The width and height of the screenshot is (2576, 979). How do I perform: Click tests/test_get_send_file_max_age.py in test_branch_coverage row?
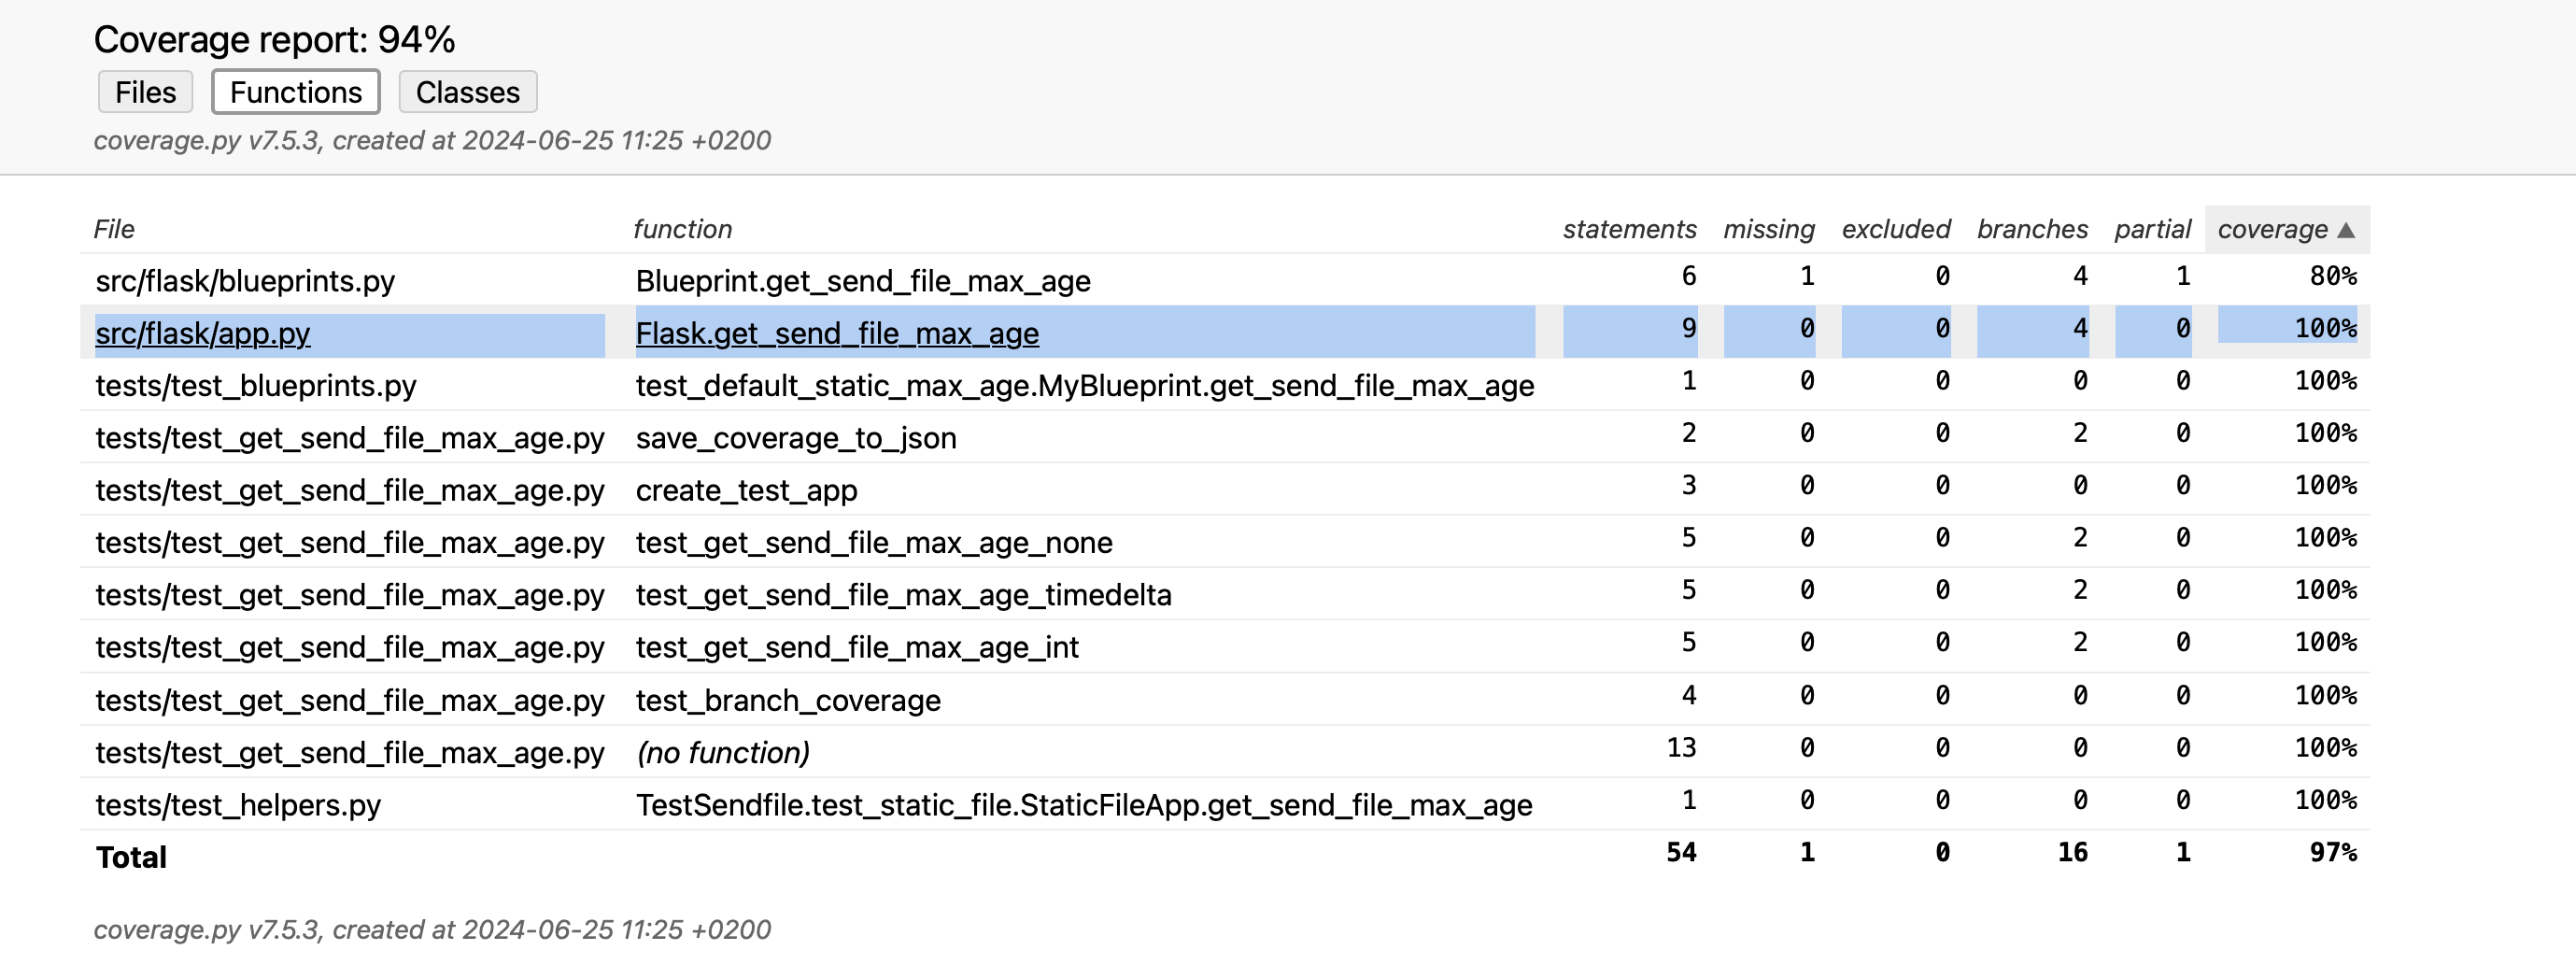(350, 700)
